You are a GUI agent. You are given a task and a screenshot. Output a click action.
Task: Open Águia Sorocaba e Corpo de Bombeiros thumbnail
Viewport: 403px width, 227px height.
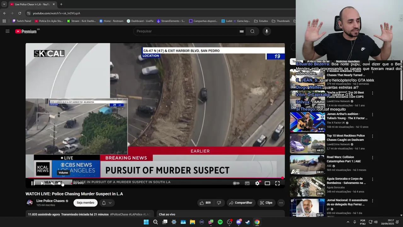click(307, 187)
